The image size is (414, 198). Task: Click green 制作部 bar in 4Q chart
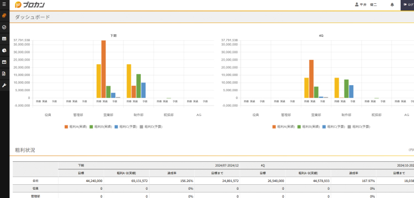coord(347,89)
